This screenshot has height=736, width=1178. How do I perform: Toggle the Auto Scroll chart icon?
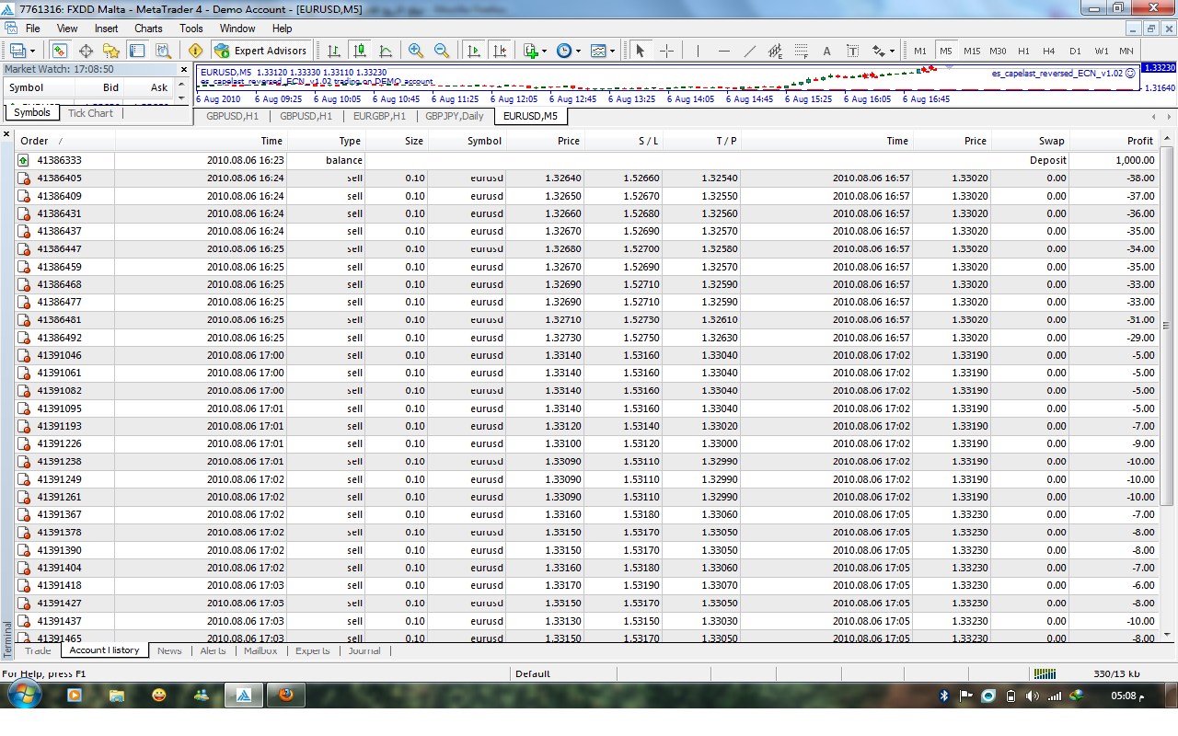(474, 51)
